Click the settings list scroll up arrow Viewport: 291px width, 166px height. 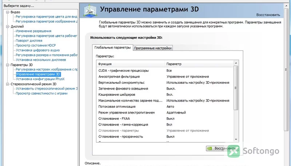point(236,63)
